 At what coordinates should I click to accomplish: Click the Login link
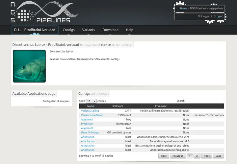219,16
